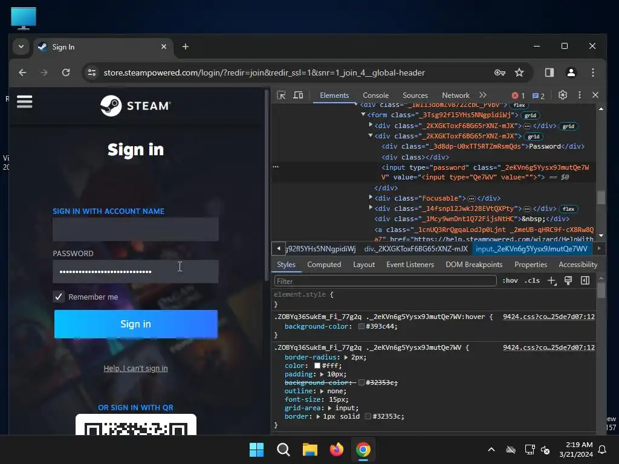This screenshot has height=464, width=619.
Task: Open color picker for #fff swatch
Action: coord(317,366)
